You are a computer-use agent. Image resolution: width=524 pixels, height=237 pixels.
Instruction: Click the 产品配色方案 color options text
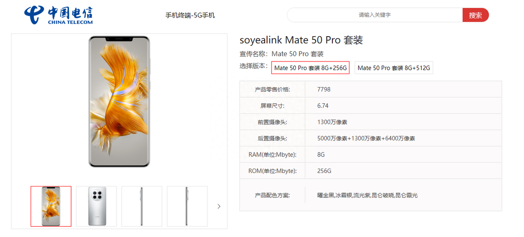(x=367, y=195)
